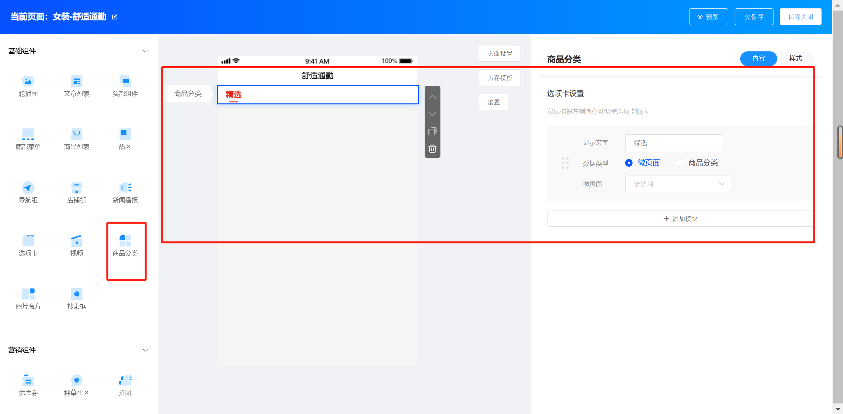Click the 预览 preview button
The width and height of the screenshot is (843, 414).
[x=708, y=17]
